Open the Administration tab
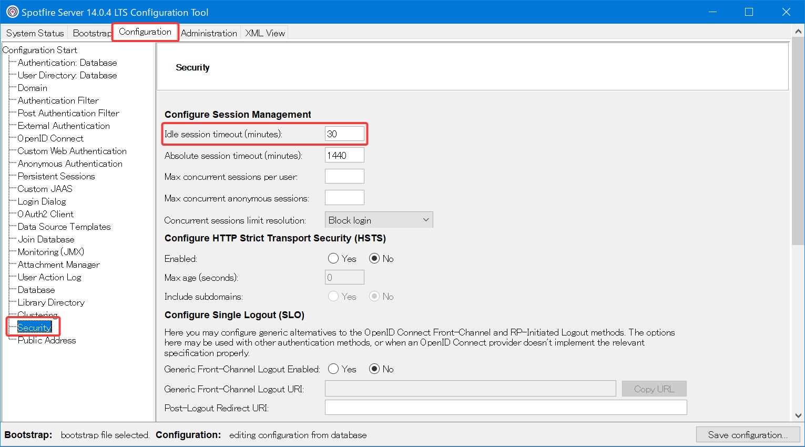805x447 pixels. [209, 33]
